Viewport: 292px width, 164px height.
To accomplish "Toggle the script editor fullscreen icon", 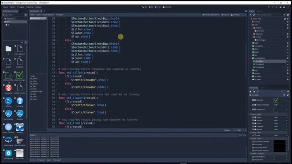I will [x=245, y=11].
